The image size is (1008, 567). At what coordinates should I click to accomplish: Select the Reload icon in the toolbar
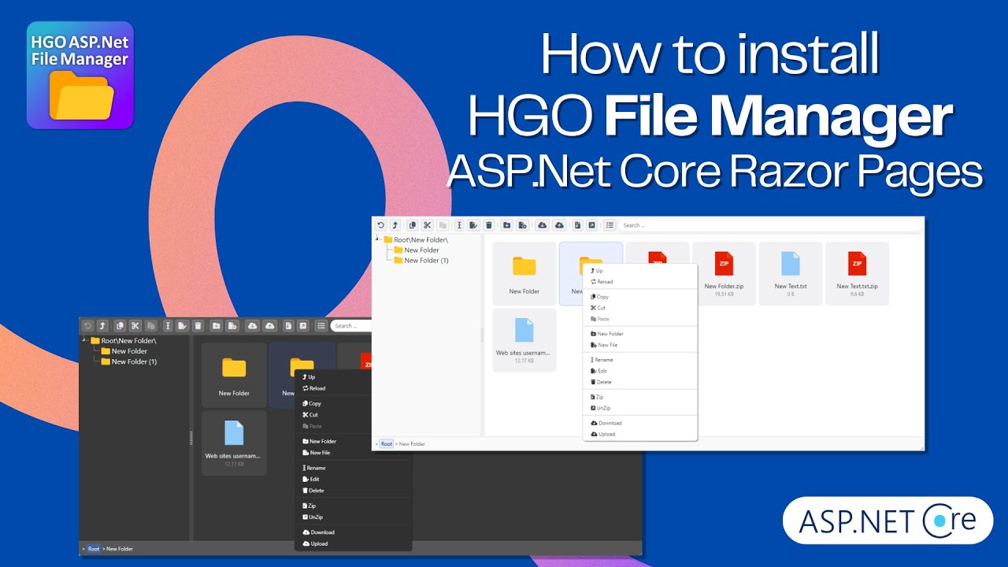tap(380, 224)
